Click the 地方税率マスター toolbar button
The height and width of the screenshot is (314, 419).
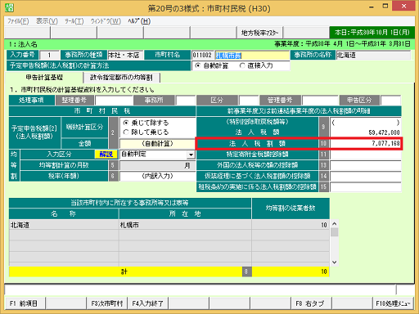(259, 33)
